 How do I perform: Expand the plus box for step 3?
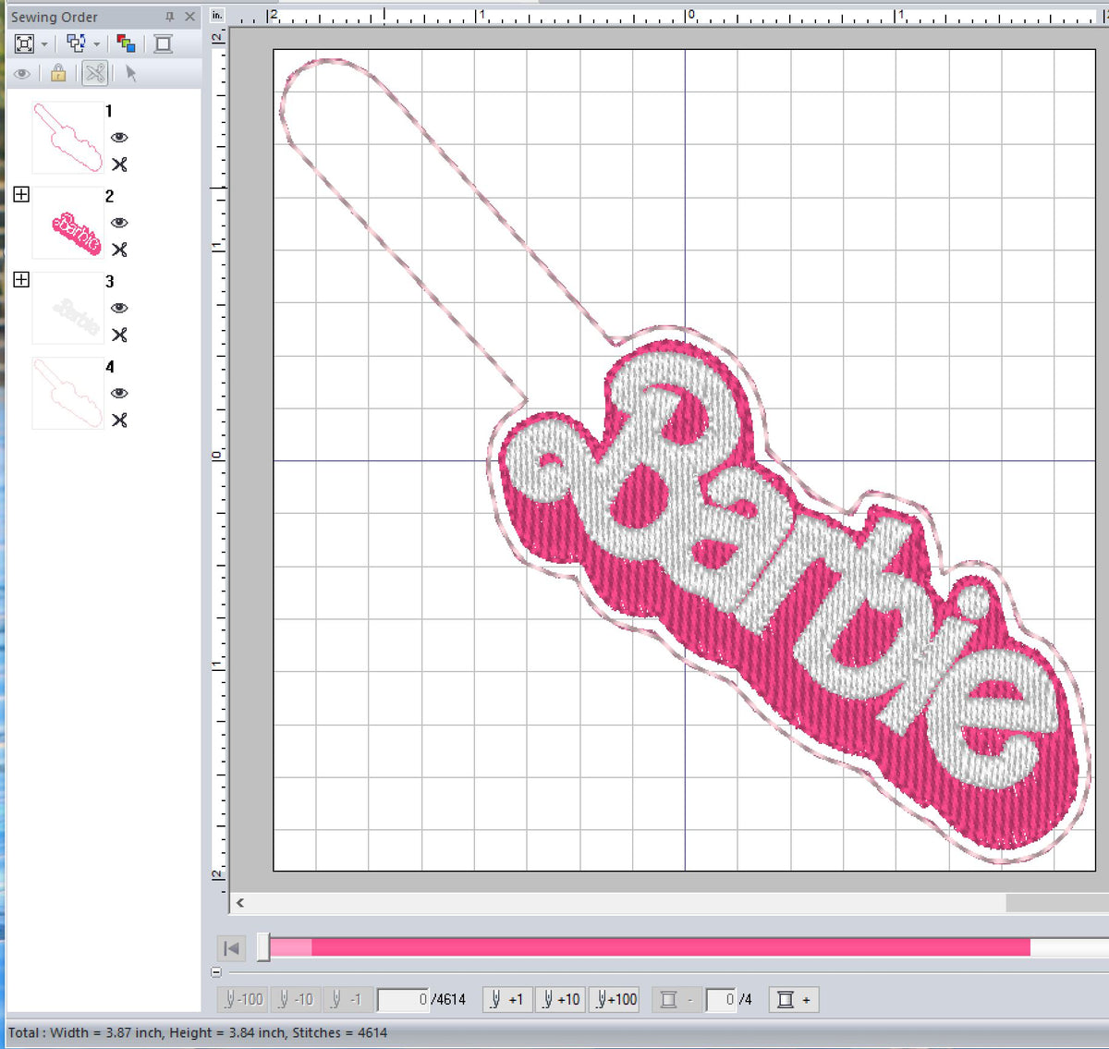pyautogui.click(x=21, y=279)
